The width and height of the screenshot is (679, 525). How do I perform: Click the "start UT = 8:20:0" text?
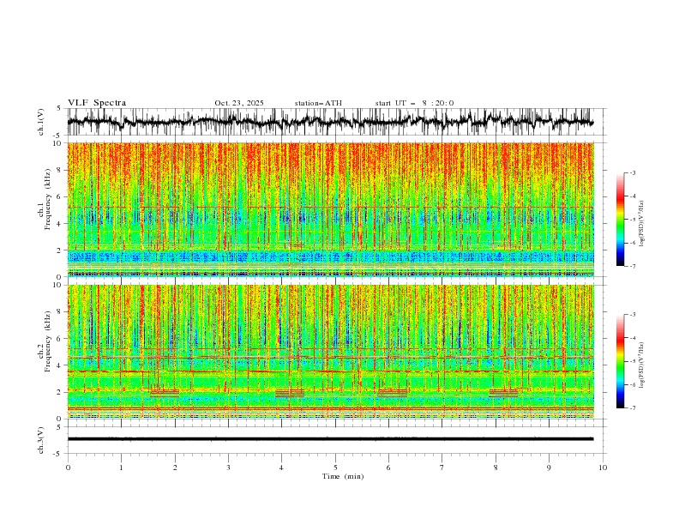coord(414,103)
